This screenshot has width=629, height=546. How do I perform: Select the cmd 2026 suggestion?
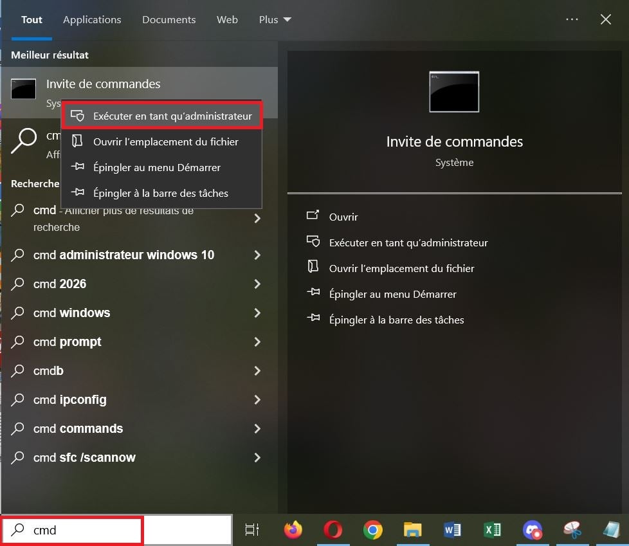click(60, 284)
